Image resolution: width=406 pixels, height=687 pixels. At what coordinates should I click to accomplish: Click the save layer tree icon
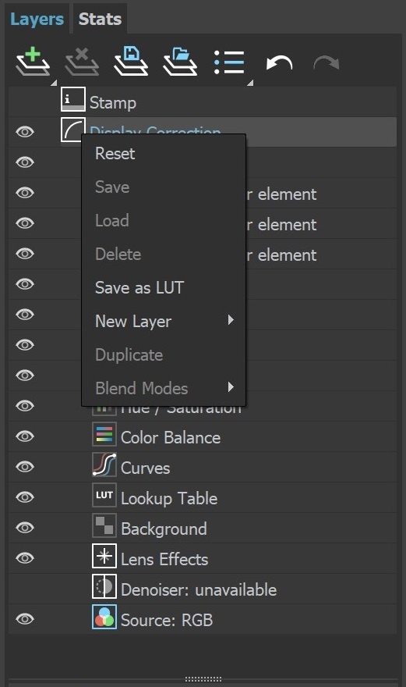131,62
